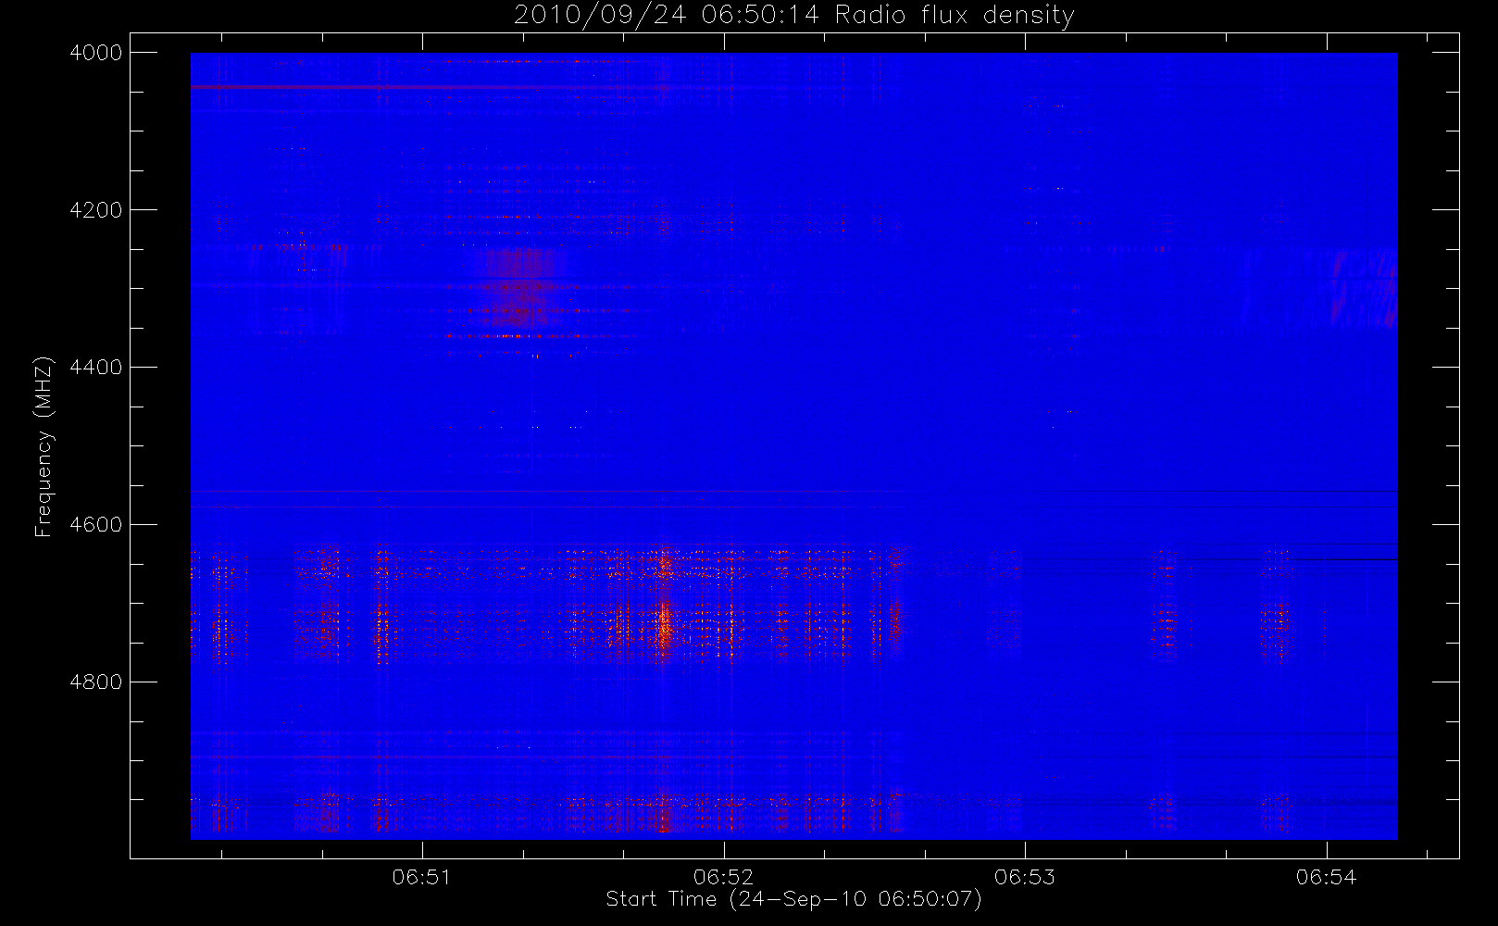Select the 'Frequency (MHz)' y-axis label
Image resolution: width=1498 pixels, height=926 pixels.
click(43, 446)
